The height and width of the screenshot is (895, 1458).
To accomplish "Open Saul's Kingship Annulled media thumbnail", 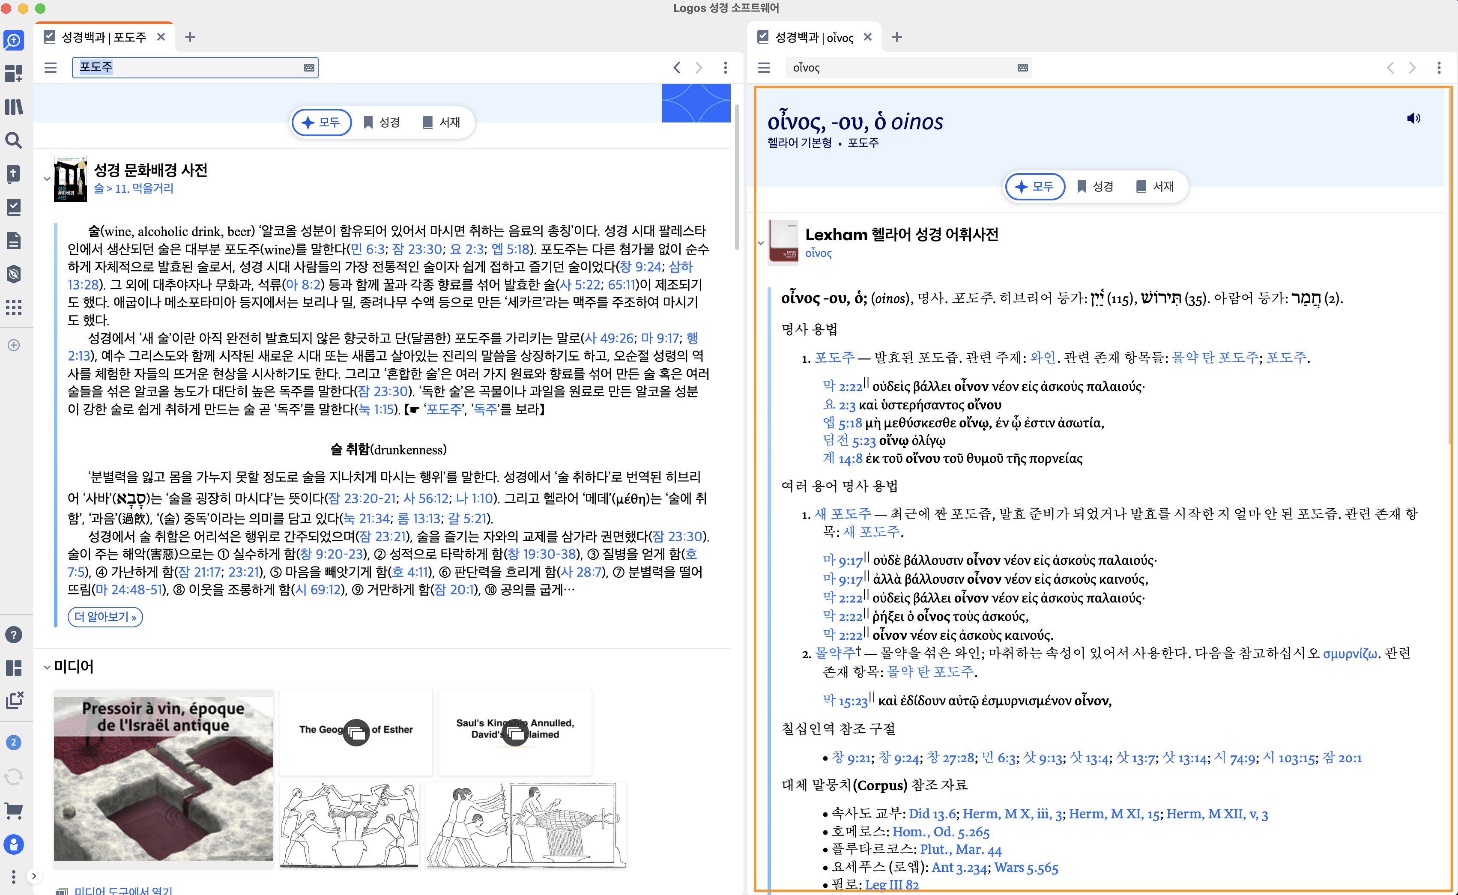I will 515,732.
